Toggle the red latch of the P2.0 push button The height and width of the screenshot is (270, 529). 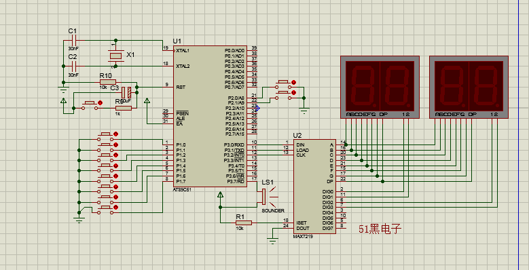pos(293,82)
